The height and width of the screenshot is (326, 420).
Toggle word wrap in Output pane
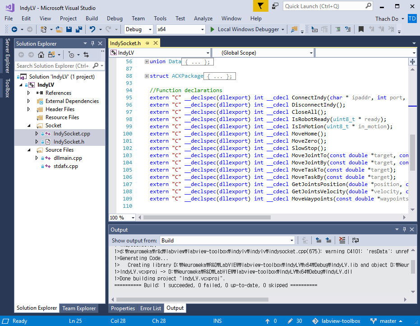(x=355, y=240)
